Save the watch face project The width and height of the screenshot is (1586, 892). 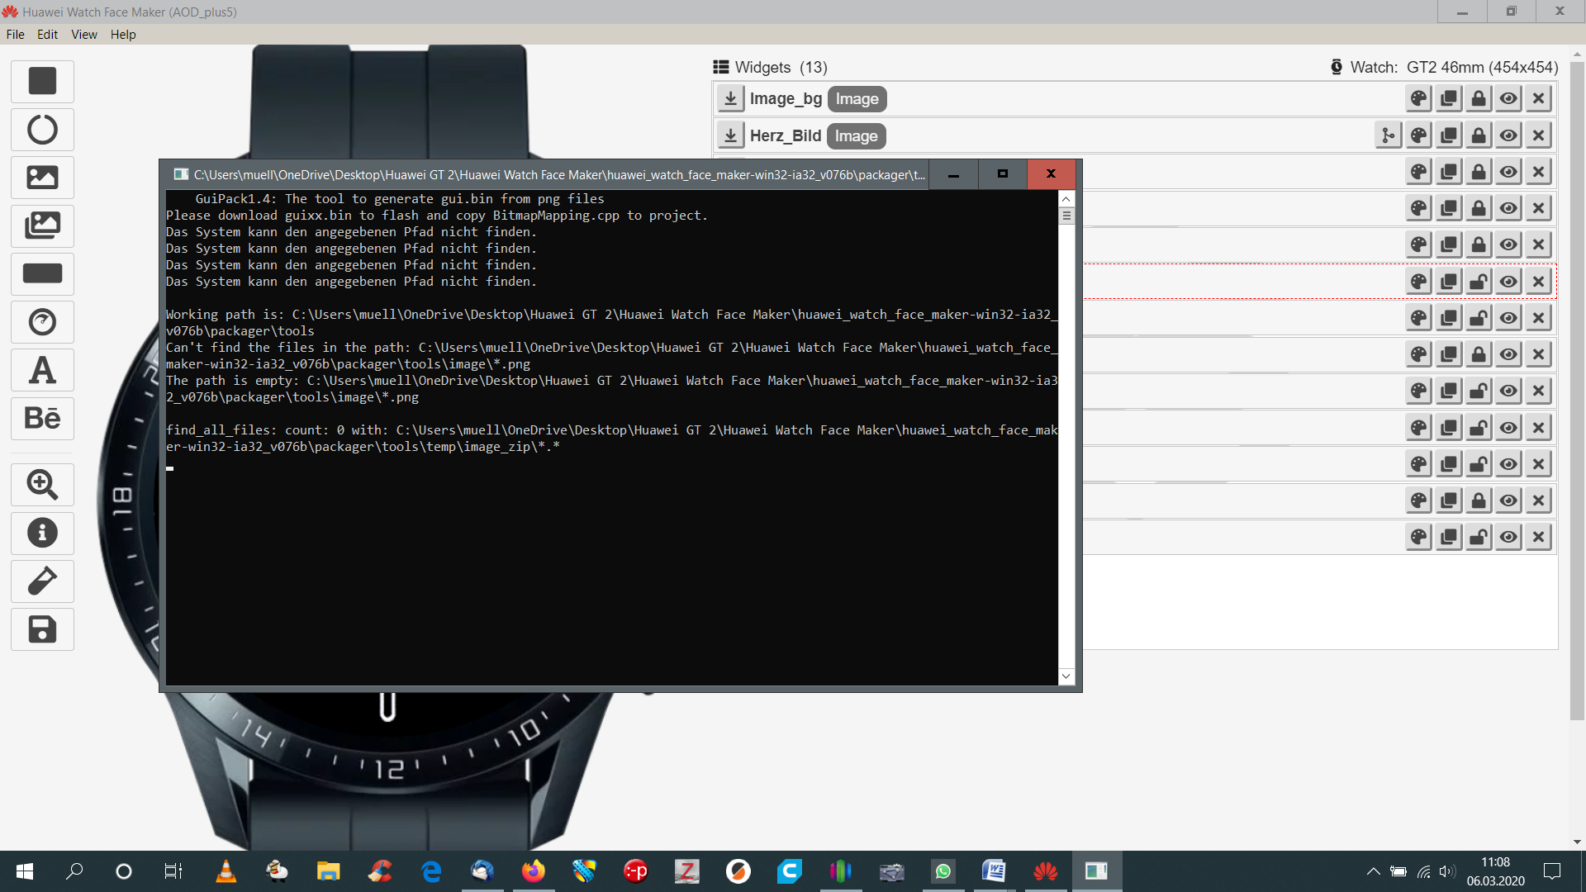point(42,629)
